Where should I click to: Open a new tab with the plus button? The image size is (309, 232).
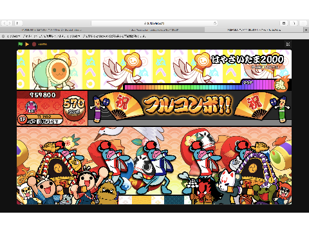[306, 30]
